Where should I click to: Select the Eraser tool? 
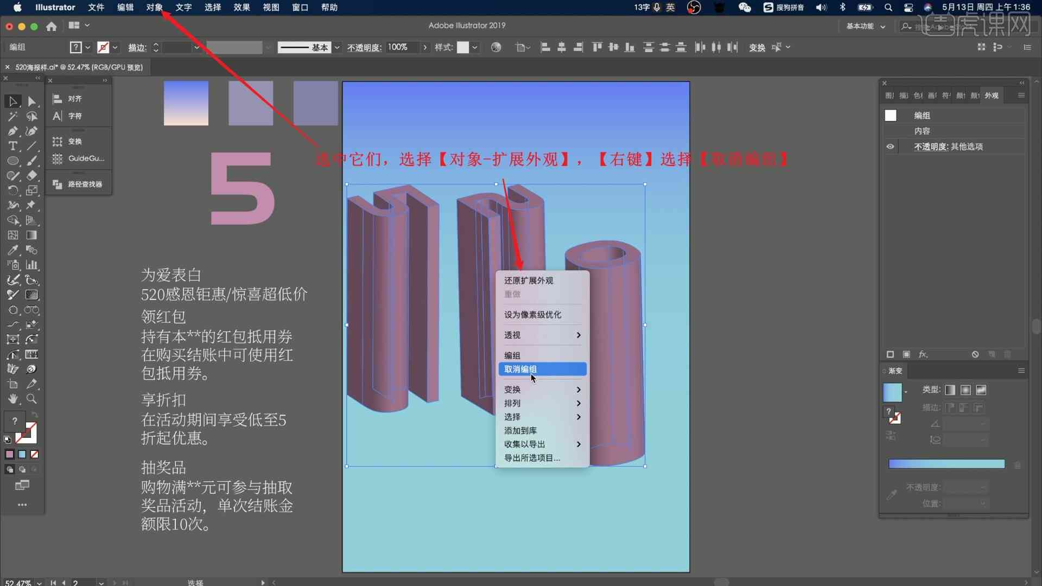[32, 176]
